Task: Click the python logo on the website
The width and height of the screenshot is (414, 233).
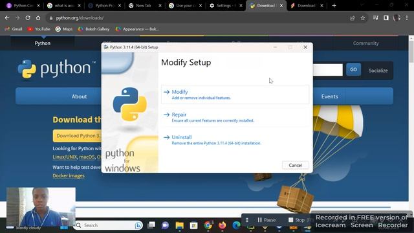Action: coord(57,69)
